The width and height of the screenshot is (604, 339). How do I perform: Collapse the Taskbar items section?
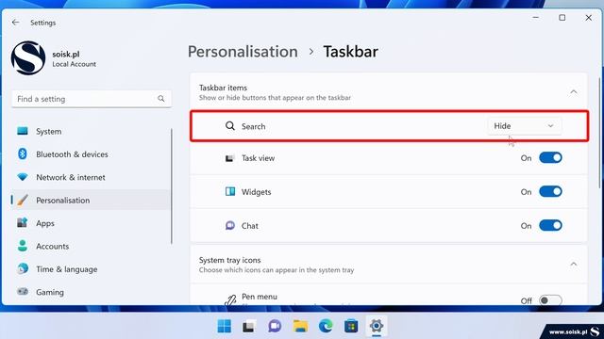[x=574, y=92]
